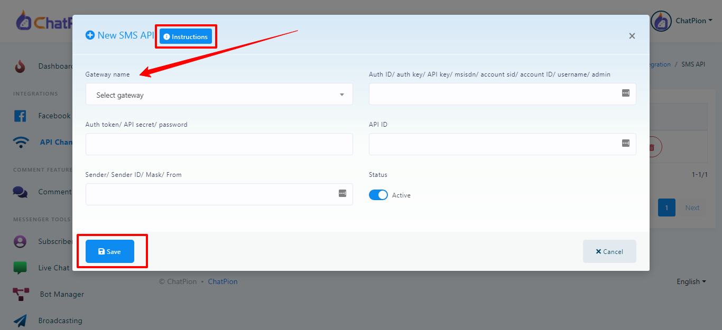Cancel the New SMS API dialog
Viewport: 722px width, 330px height.
pos(609,252)
